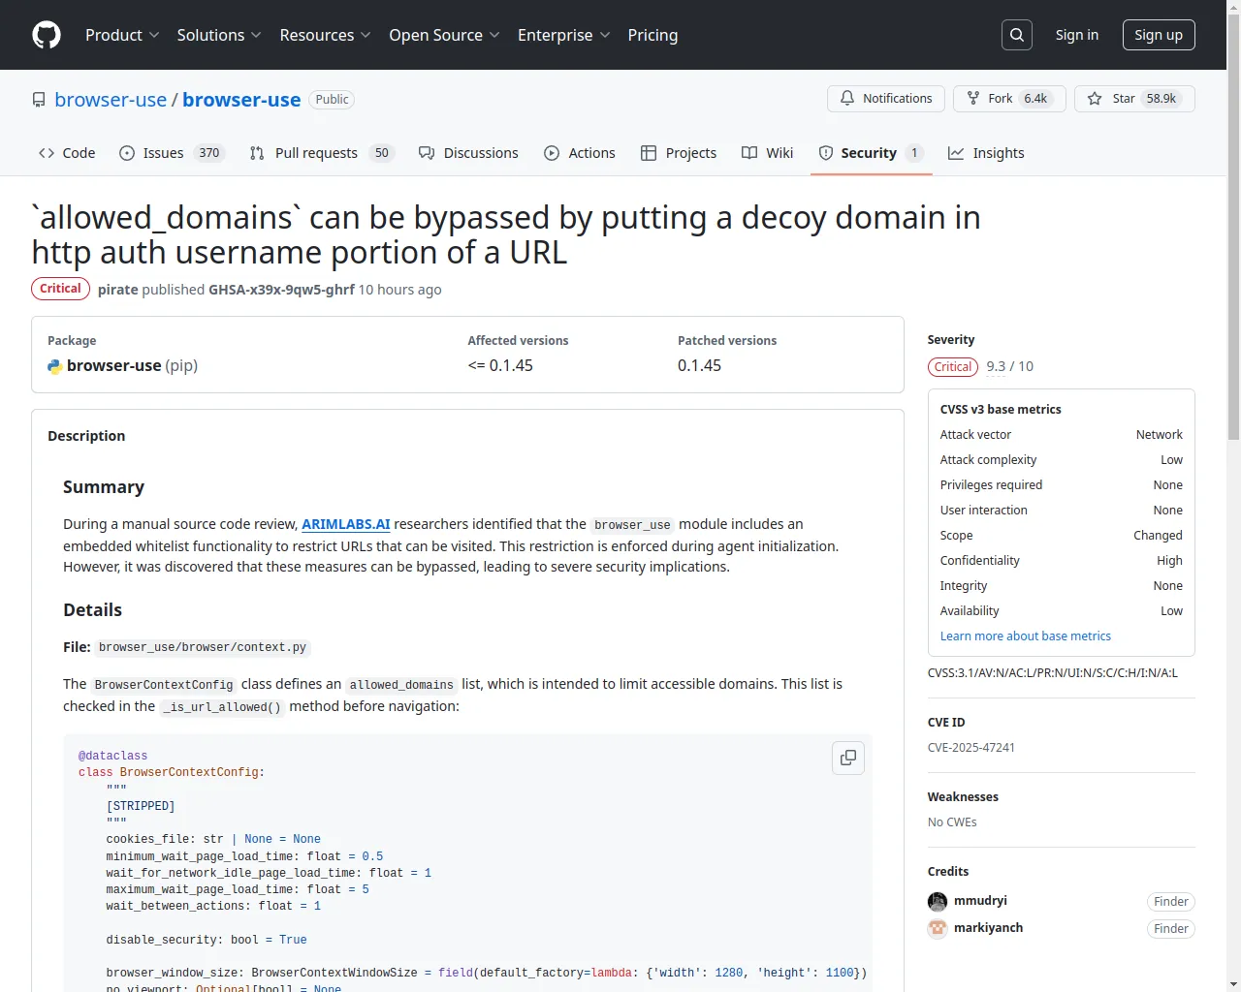Viewport: 1241px width, 992px height.
Task: Click the patched version 0.1.45 value under Patched versions
Action: [699, 366]
